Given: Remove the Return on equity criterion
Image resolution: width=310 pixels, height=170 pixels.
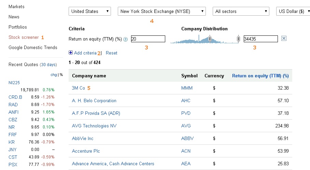Looking at the screenshot, I should point(284,39).
